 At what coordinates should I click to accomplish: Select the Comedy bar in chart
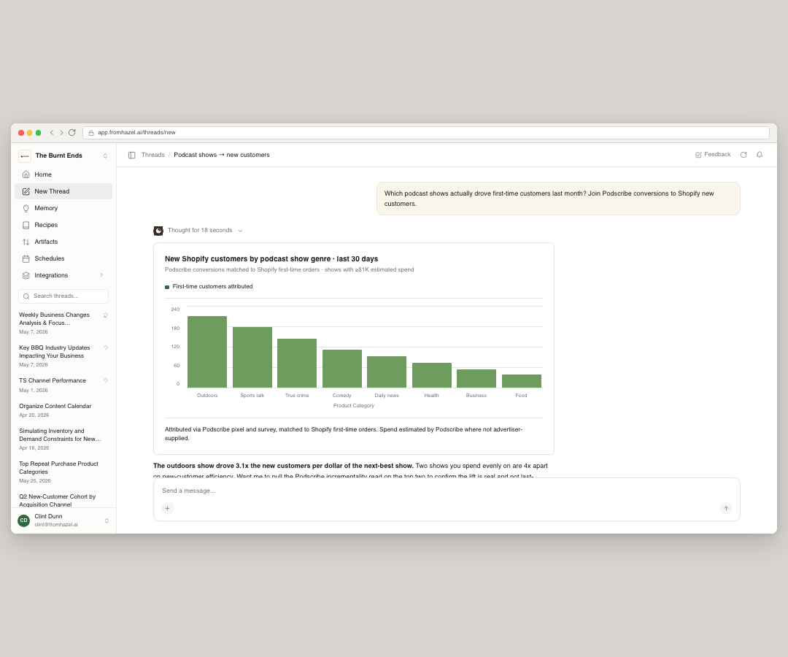coord(341,369)
